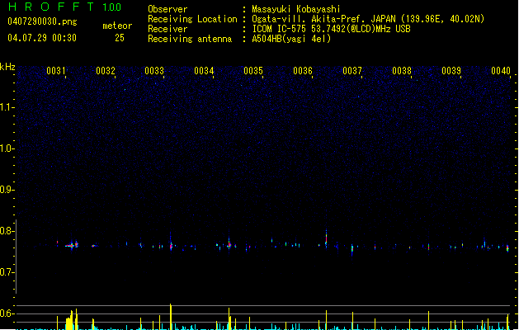Click the 0037 time marker
The height and width of the screenshot is (330, 519).
pos(352,70)
